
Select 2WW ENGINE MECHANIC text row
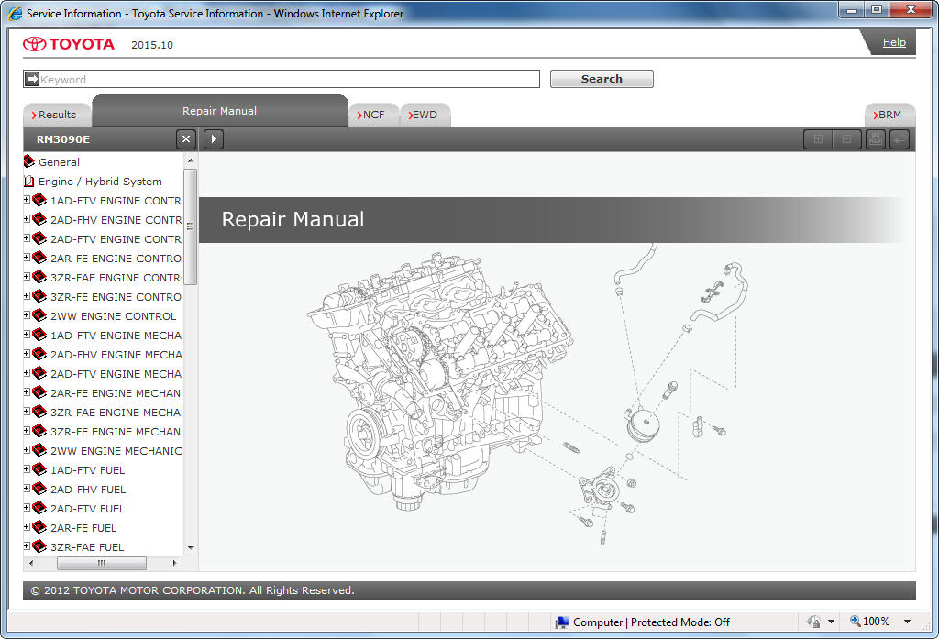click(116, 451)
